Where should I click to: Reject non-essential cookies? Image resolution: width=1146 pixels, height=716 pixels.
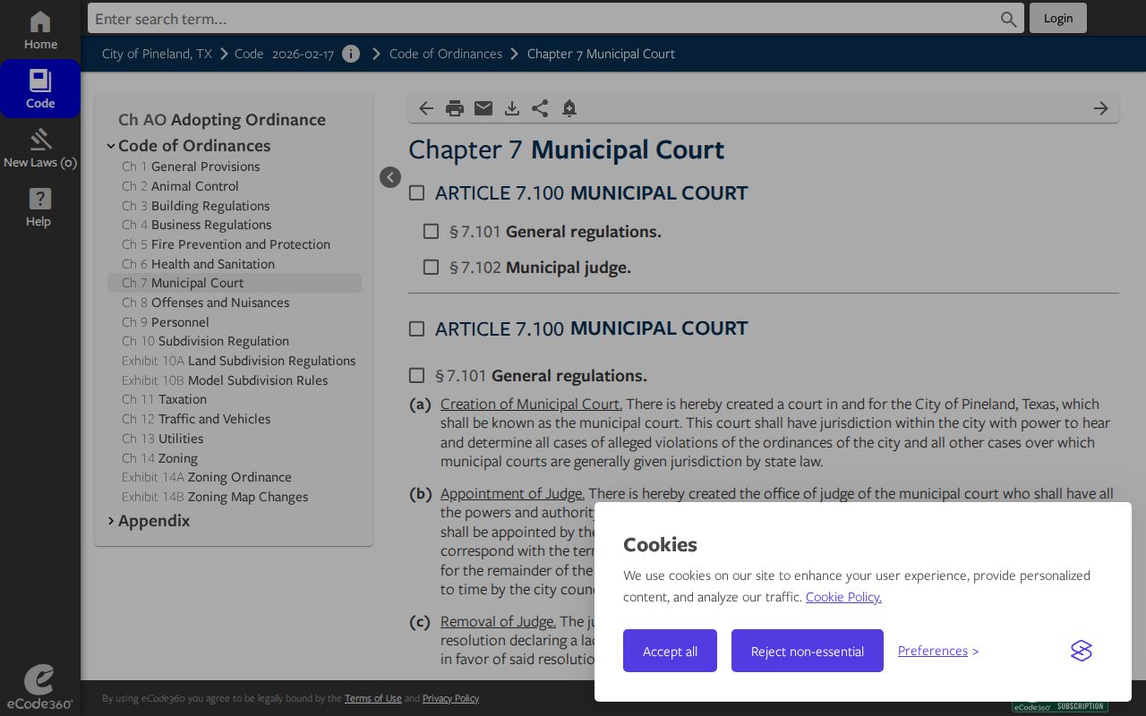click(808, 651)
